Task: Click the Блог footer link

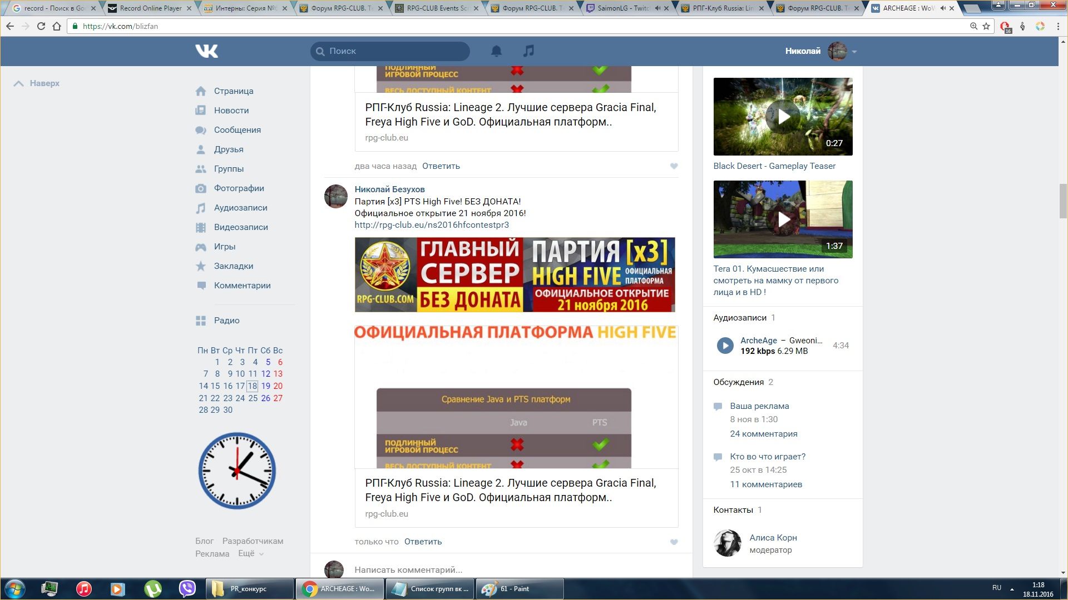Action: [204, 541]
